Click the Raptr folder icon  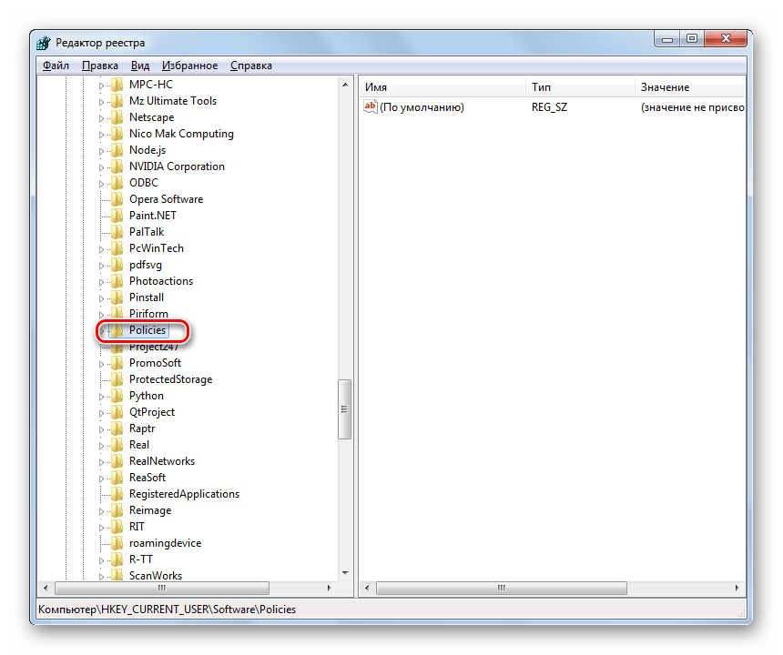click(117, 428)
